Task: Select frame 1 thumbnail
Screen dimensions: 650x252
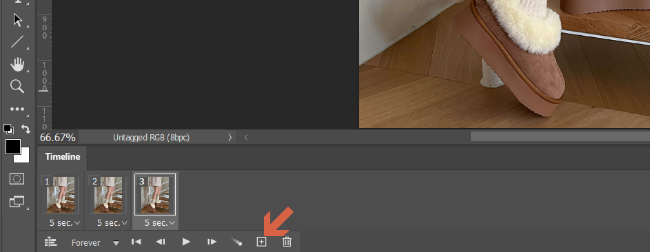Action: [60, 195]
